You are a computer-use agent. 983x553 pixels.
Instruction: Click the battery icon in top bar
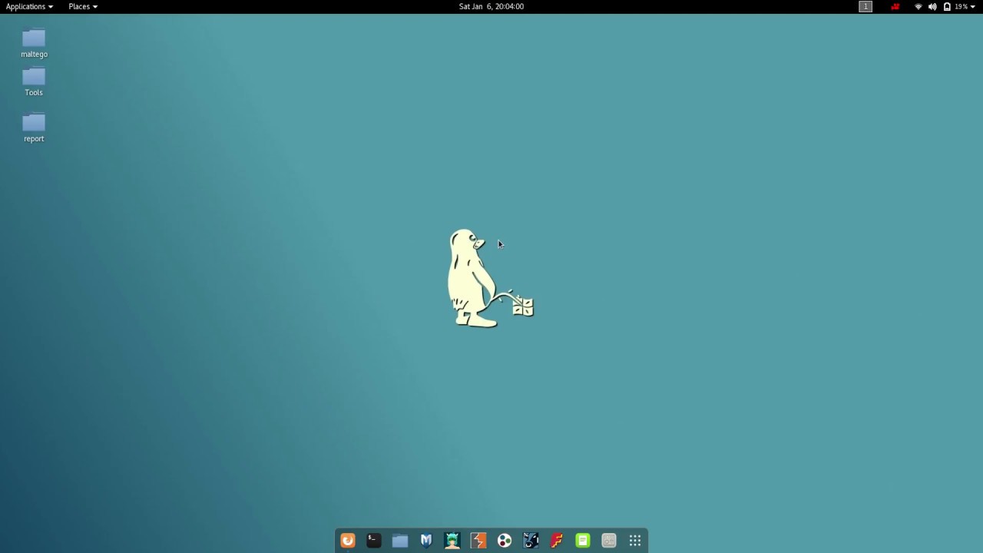coord(947,6)
